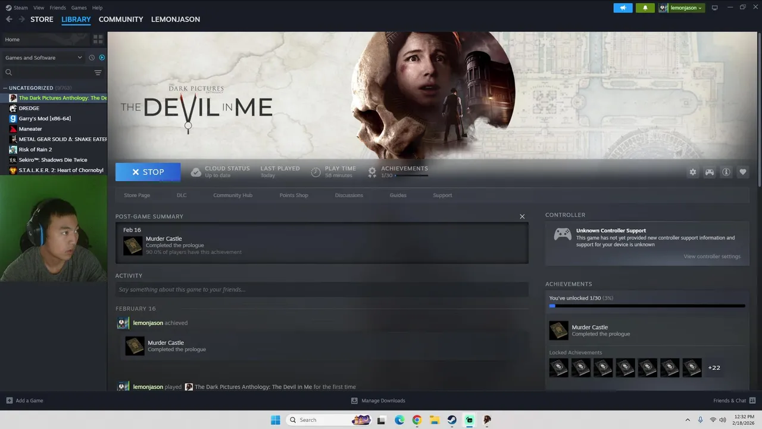
Task: Click the controller icon in Controller panel
Action: pyautogui.click(x=563, y=234)
